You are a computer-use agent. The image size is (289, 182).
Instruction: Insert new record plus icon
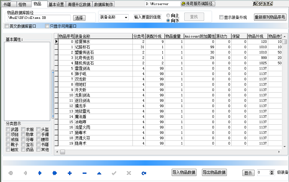tap(70, 173)
